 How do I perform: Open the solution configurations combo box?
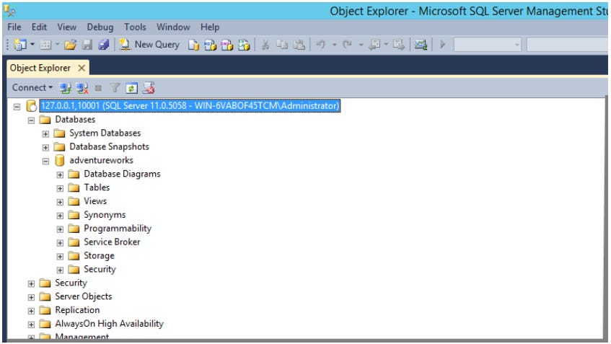[488, 45]
